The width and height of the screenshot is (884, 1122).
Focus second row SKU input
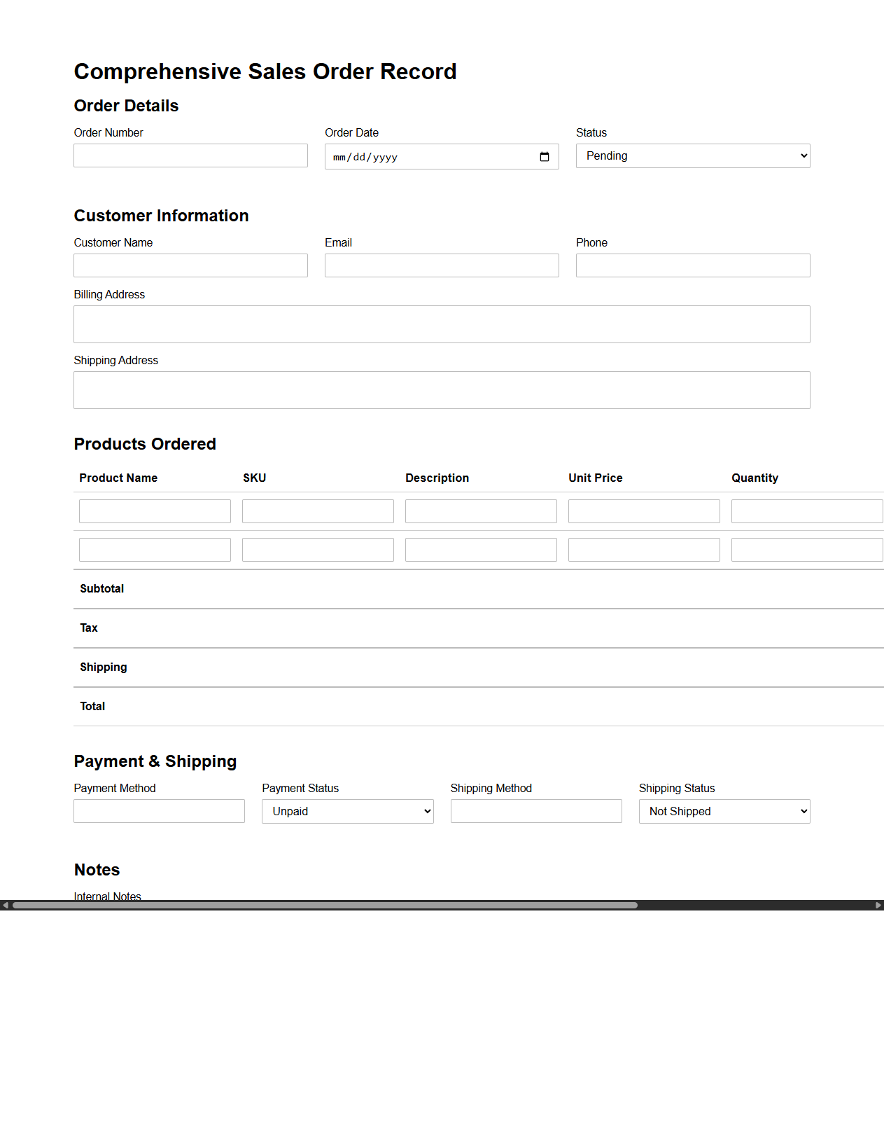coord(318,550)
